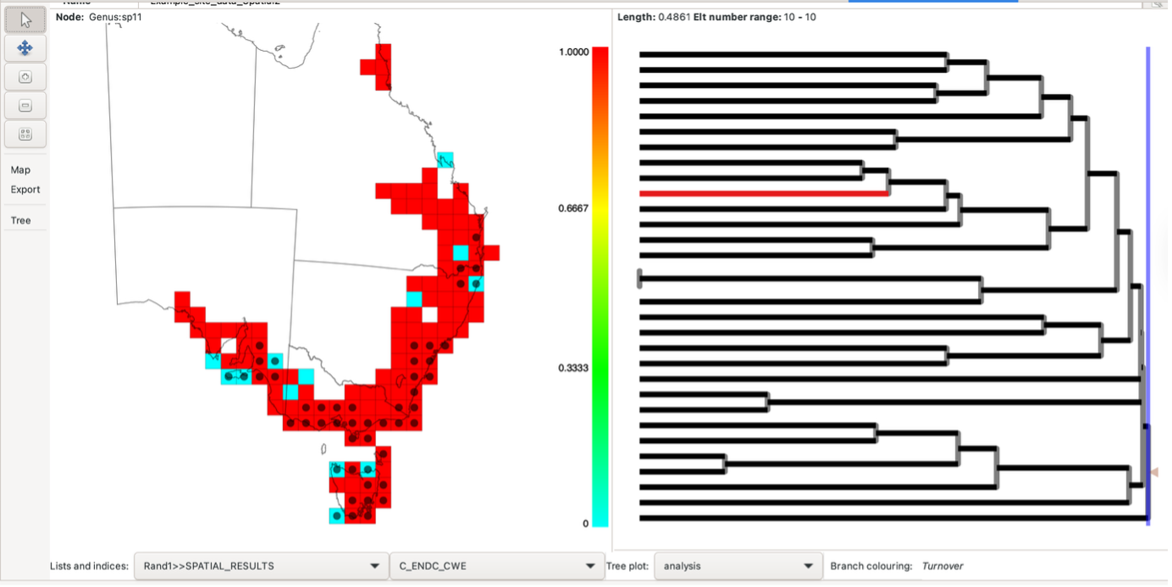Open the Map menu

(x=20, y=169)
